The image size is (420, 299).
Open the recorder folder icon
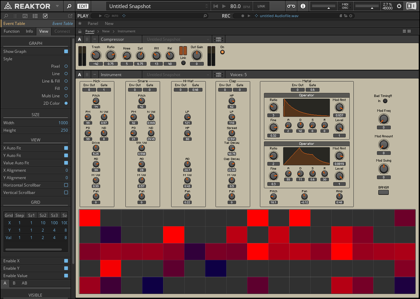pyautogui.click(x=345, y=16)
